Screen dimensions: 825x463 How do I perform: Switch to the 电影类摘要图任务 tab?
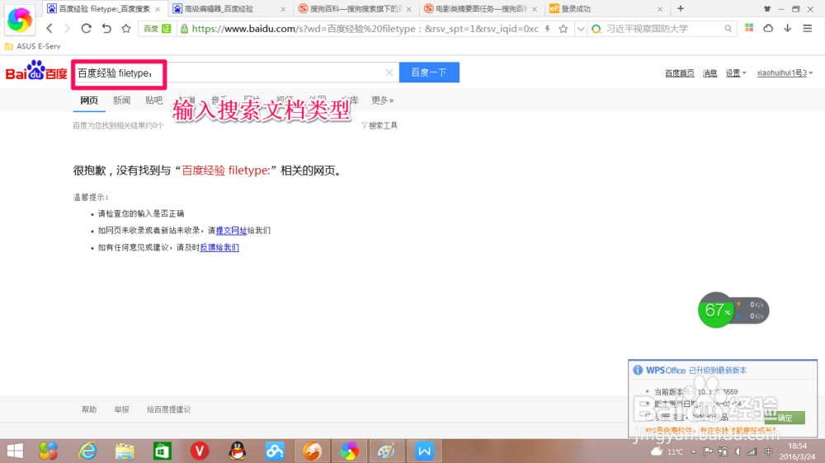tap(480, 9)
